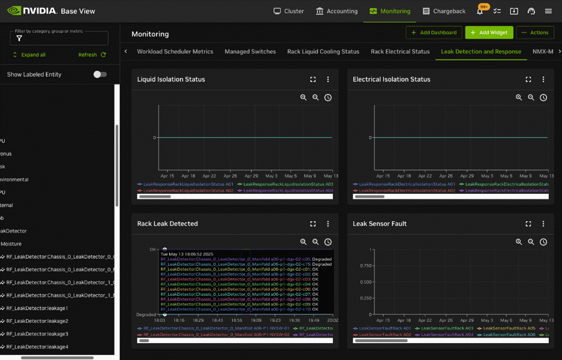Viewport: 562px width, 360px height.
Task: Zoom out on Rack Leak Detected chart
Action: click(x=316, y=242)
